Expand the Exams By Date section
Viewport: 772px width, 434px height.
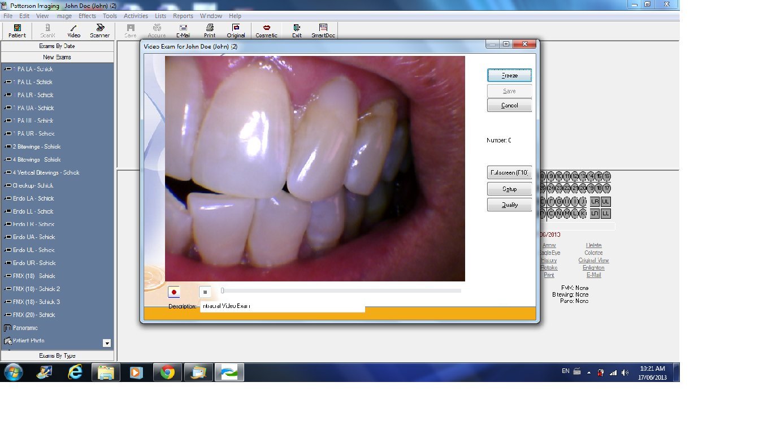tap(57, 46)
